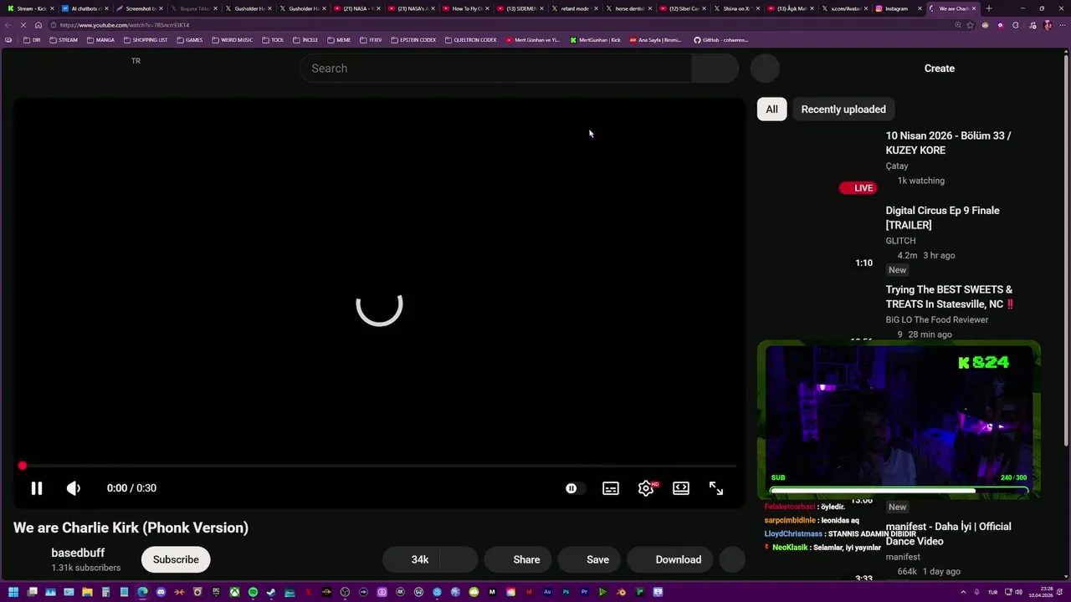Open the Calculator taskbar icon
Viewport: 1071px width, 602px height.
[x=105, y=592]
